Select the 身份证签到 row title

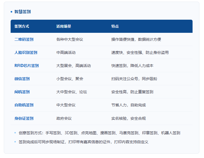pyautogui.click(x=24, y=119)
